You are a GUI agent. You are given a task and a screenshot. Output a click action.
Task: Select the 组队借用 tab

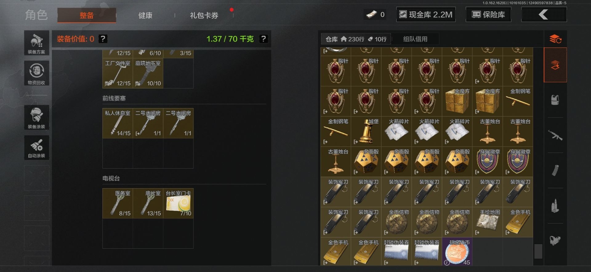point(415,39)
